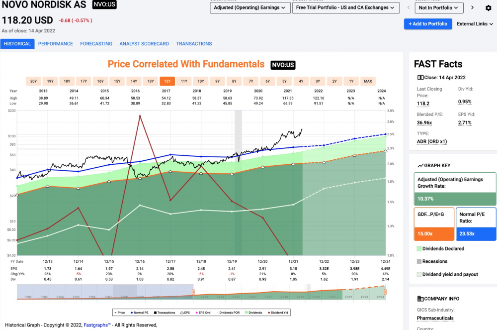Click NVO:US ticker badge beside chart title
The width and height of the screenshot is (497, 330).
(x=283, y=65)
